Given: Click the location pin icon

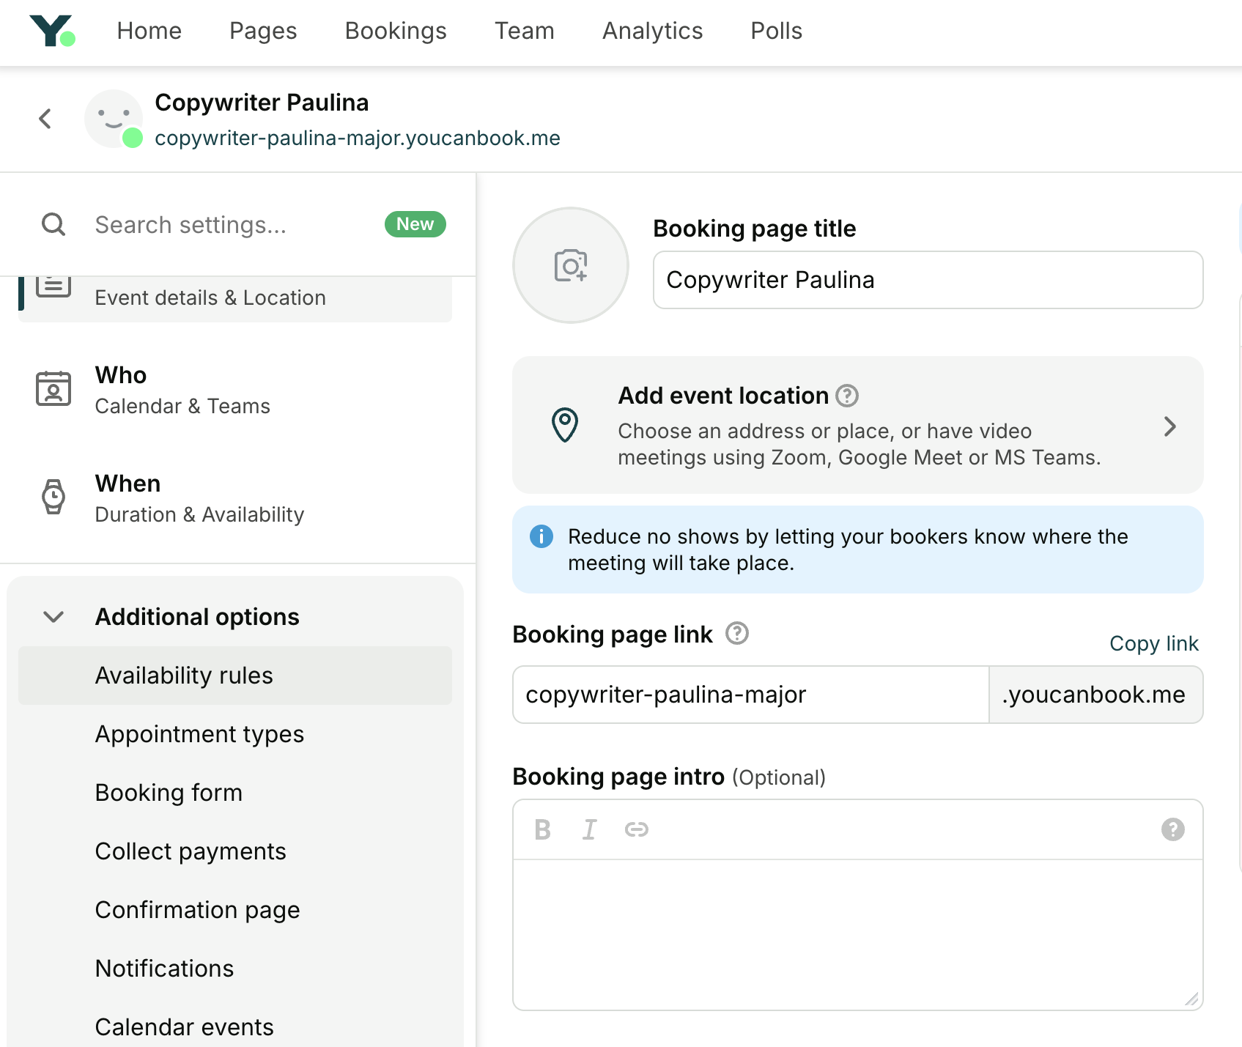Looking at the screenshot, I should [x=563, y=425].
